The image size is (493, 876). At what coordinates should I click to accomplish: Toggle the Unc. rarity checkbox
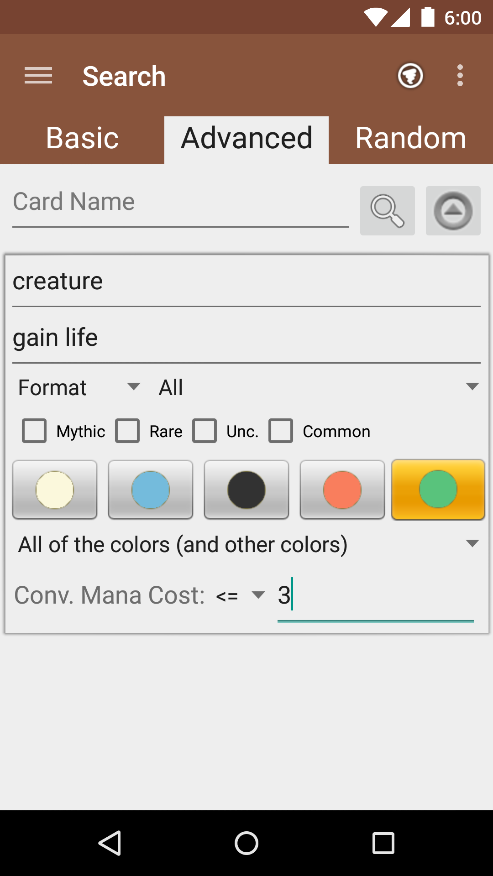click(x=205, y=431)
